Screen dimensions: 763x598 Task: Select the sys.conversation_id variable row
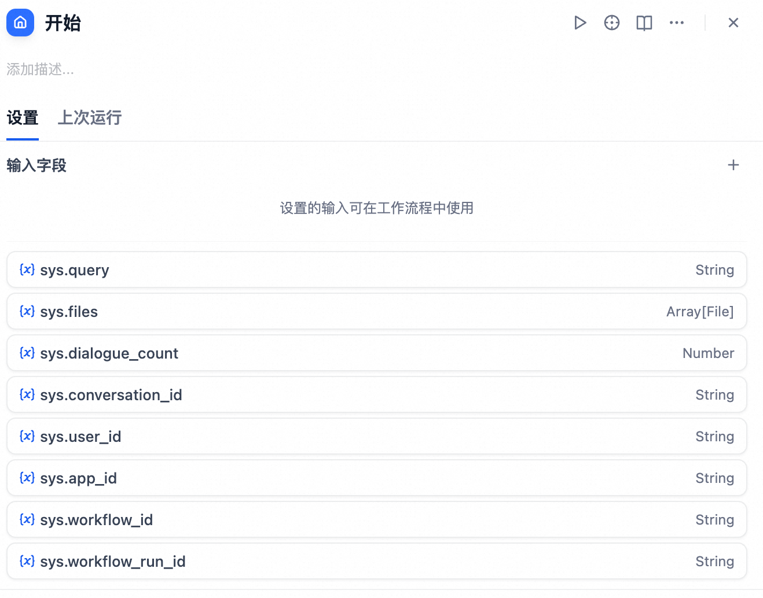click(x=377, y=394)
